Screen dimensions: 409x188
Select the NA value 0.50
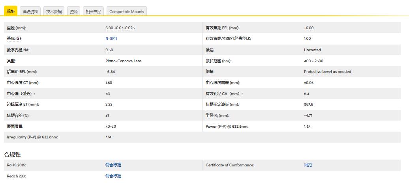tap(109, 50)
